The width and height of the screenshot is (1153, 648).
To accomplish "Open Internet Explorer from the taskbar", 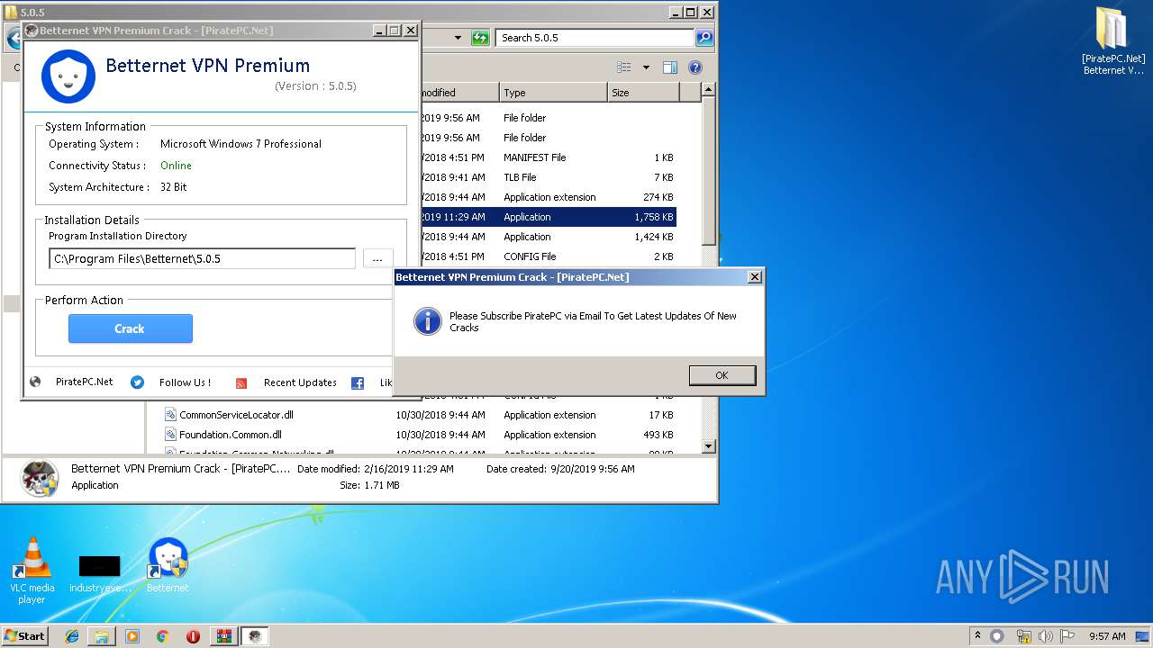I will [x=72, y=636].
